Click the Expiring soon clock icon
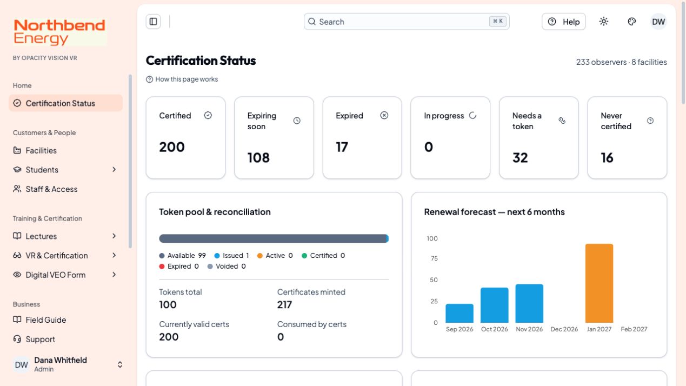This screenshot has width=686, height=386. coord(297,121)
